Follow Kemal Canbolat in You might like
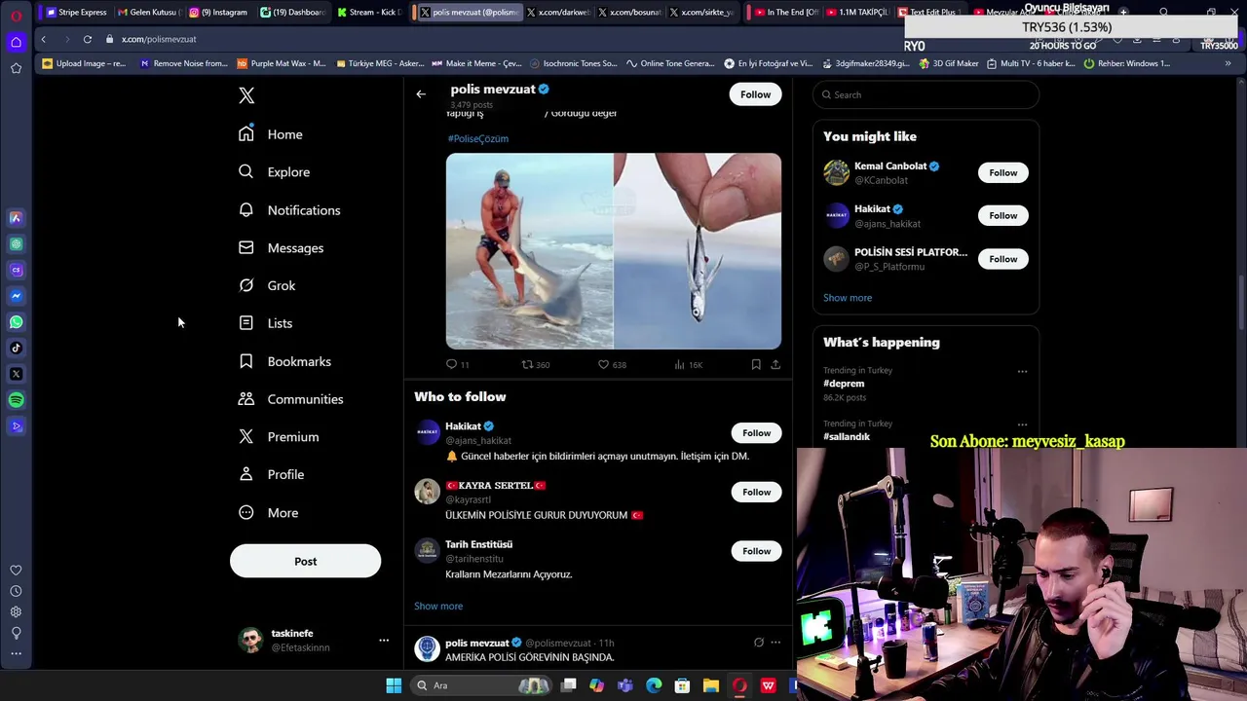This screenshot has height=701, width=1247. click(1002, 172)
